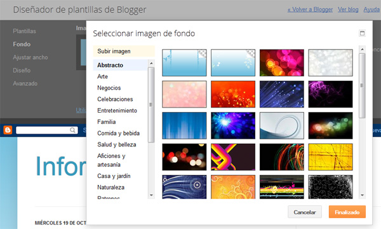Choose blue starburst bokeh thumbnail

point(233,125)
